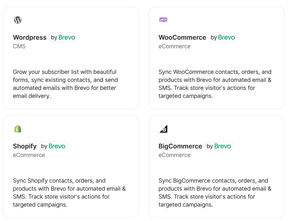
Task: Open the WooCommerce integration title
Action: (182, 37)
